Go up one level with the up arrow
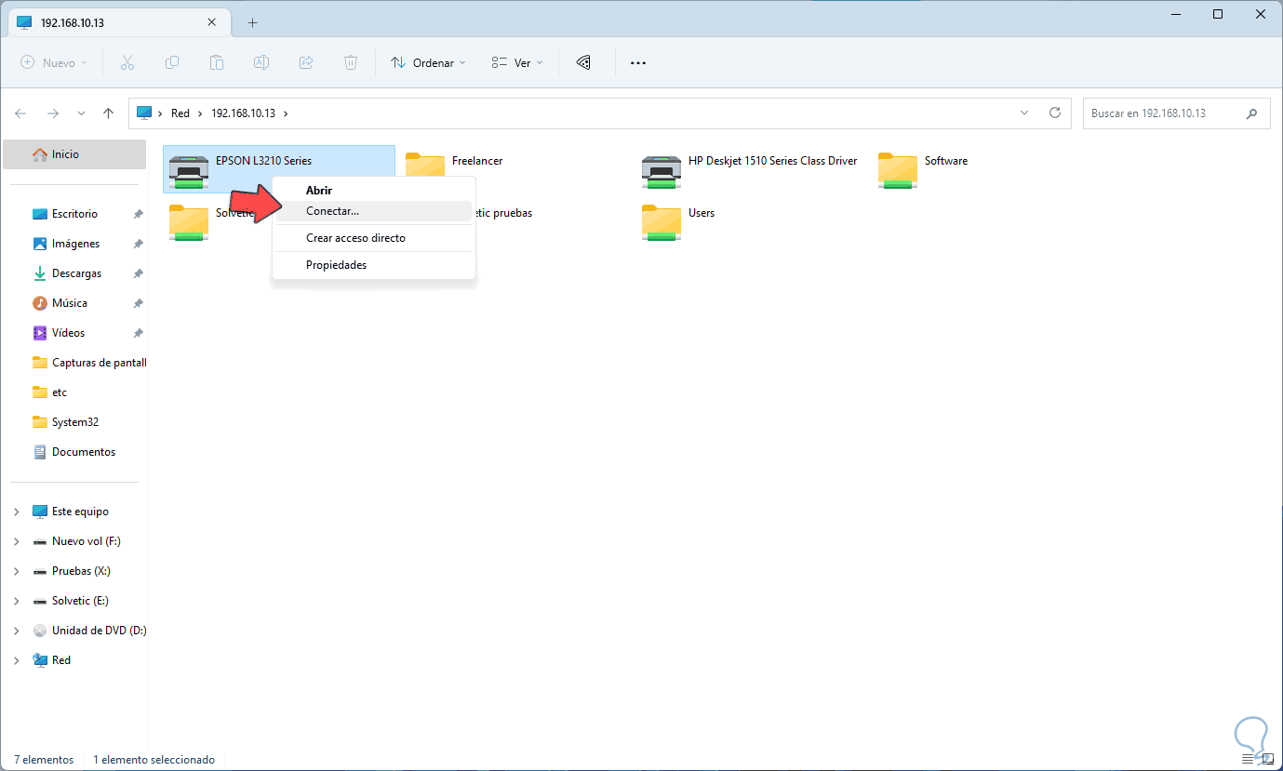1283x771 pixels. click(108, 113)
